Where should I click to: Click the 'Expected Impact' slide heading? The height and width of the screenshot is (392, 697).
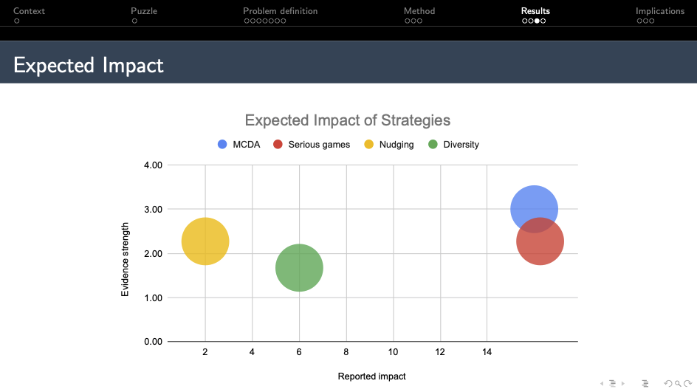tap(89, 65)
